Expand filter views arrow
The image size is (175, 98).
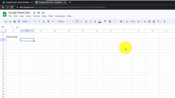[161, 22]
